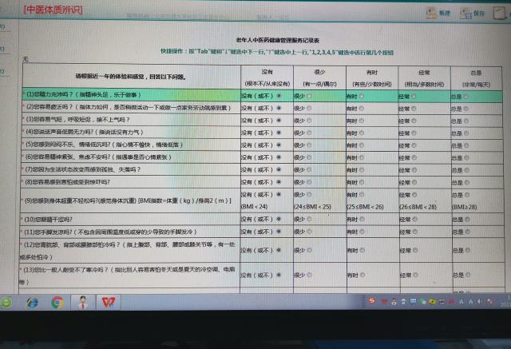Click the red Sogou input icon in tray

click(x=370, y=303)
